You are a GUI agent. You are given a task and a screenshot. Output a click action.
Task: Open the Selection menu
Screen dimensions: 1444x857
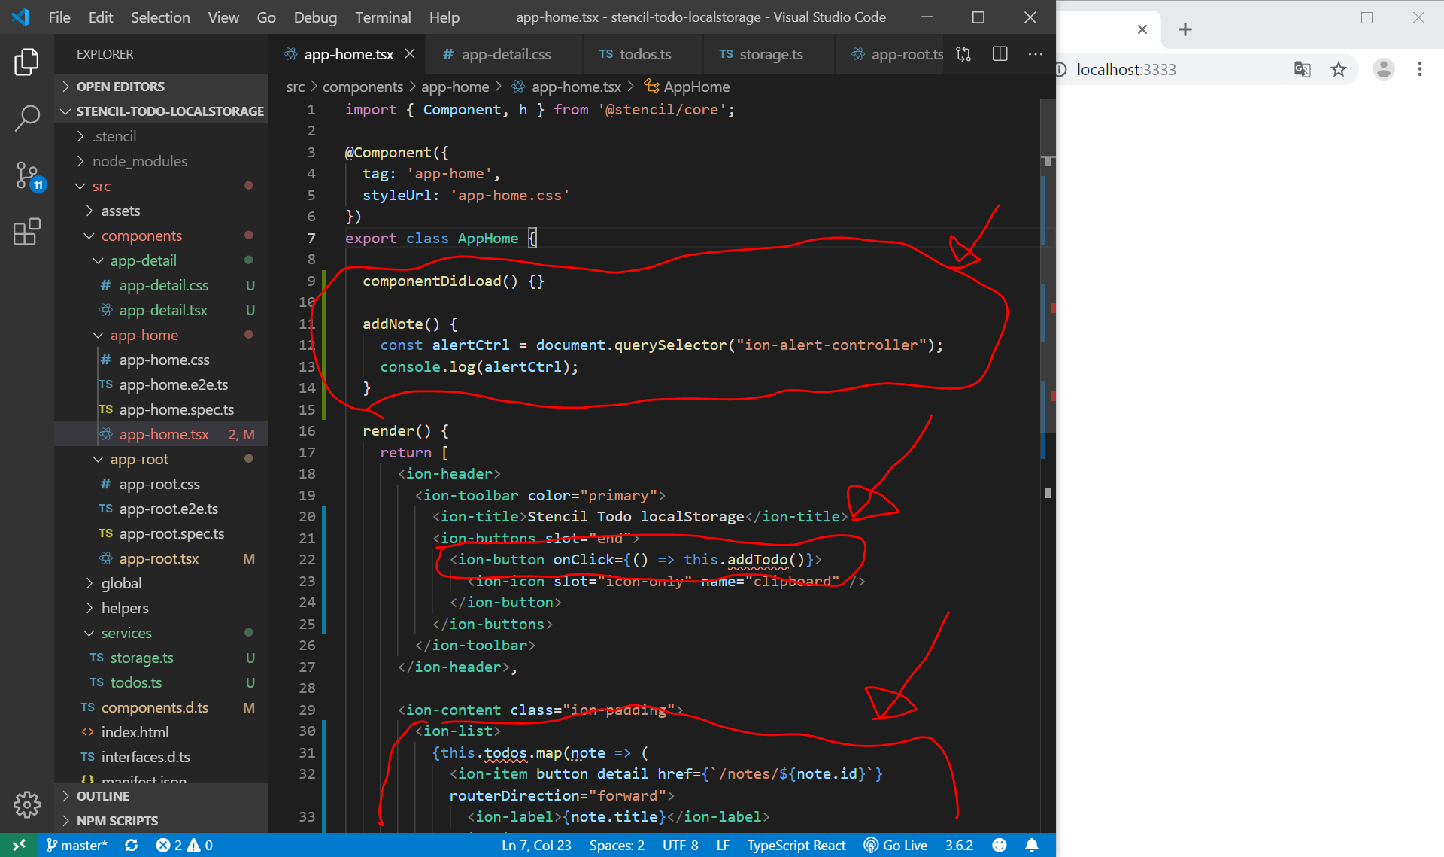tap(160, 17)
